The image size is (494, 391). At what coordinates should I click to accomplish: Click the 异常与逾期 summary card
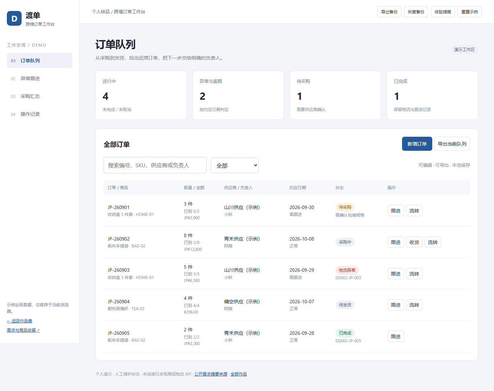pos(238,95)
